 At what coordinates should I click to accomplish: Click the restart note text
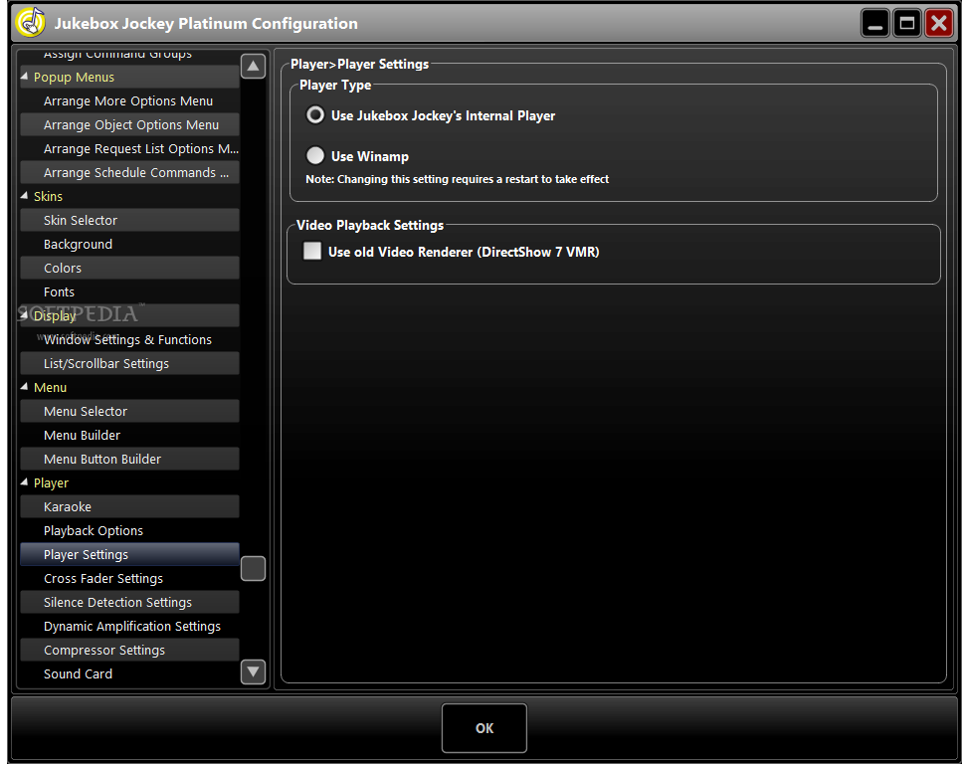(457, 179)
